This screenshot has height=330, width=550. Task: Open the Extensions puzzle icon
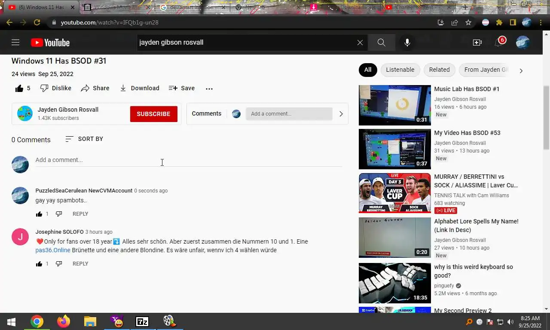tap(499, 22)
